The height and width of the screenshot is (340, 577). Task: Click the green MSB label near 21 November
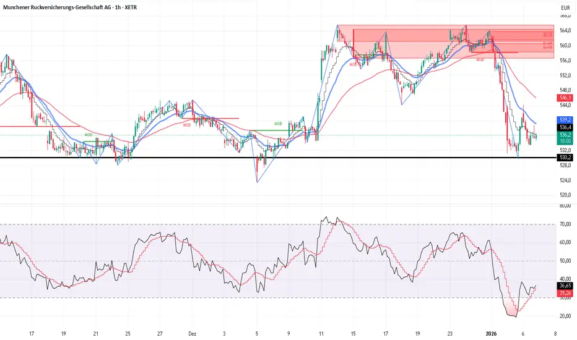[89, 135]
